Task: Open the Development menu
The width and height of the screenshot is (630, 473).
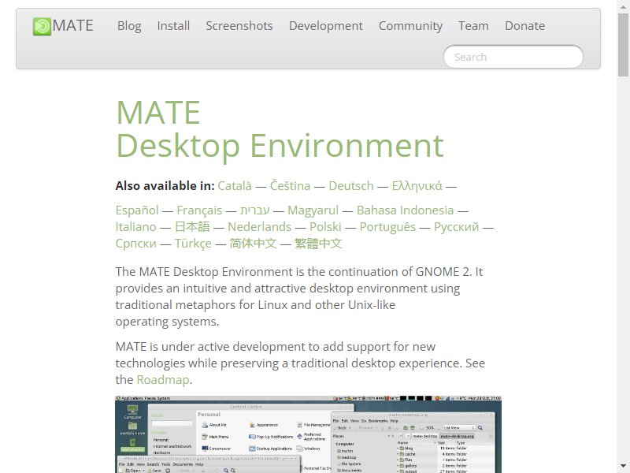Action: 326,26
